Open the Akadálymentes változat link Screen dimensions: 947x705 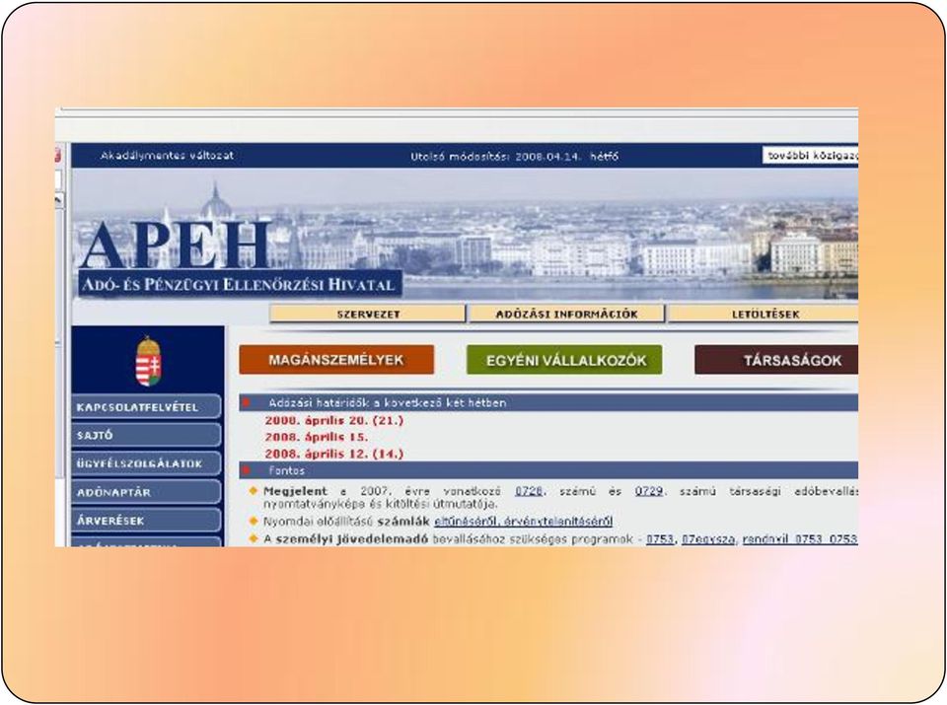coord(167,156)
